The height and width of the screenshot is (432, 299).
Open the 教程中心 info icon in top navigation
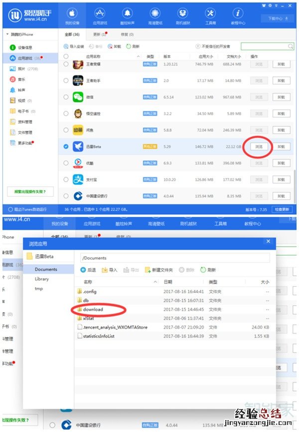coord(238,13)
